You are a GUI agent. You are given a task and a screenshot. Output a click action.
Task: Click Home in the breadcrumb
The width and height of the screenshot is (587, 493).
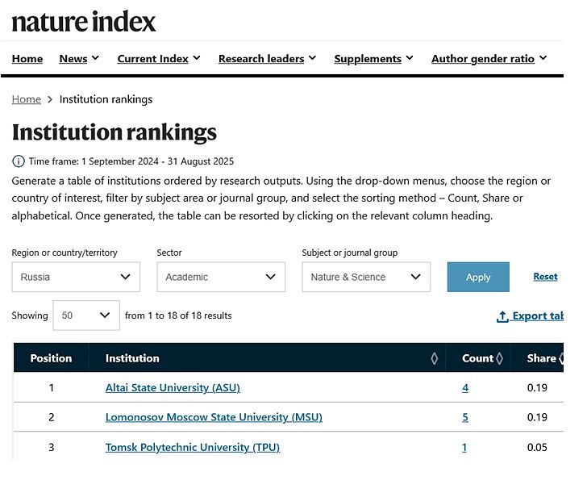click(x=26, y=99)
